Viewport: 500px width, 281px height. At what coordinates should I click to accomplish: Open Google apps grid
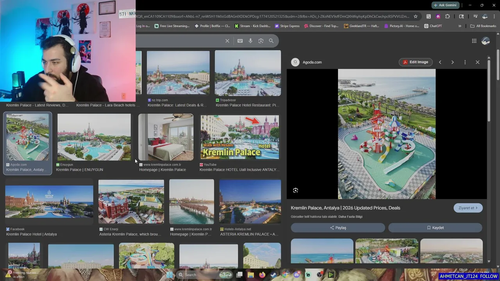[474, 41]
